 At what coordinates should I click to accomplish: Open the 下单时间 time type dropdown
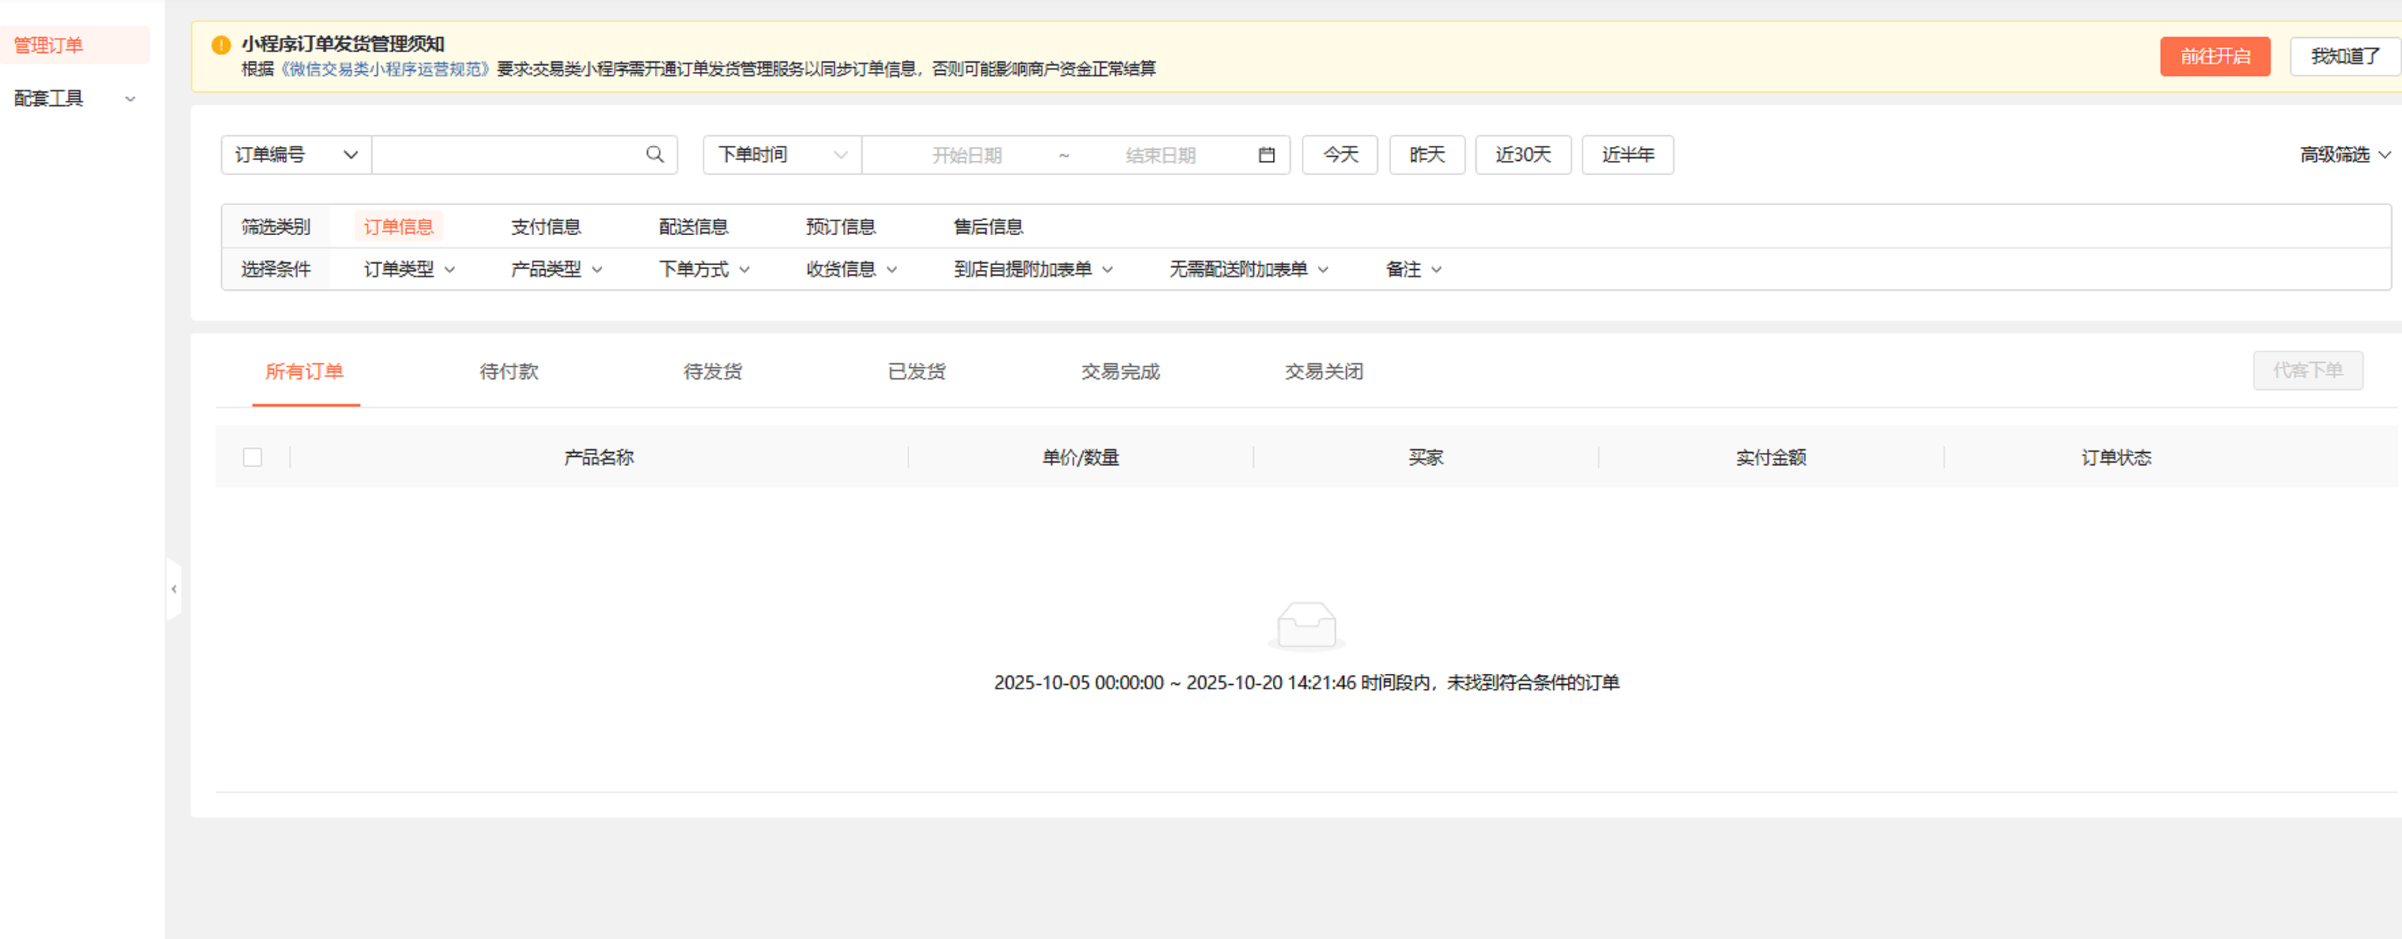[782, 155]
